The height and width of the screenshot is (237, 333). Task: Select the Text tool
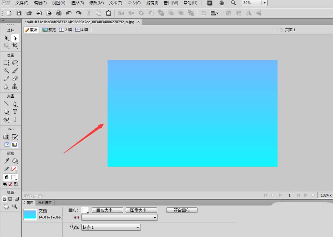(x=15, y=112)
